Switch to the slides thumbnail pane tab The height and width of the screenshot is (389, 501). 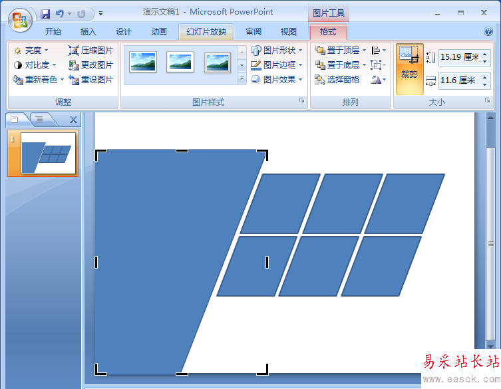click(15, 120)
